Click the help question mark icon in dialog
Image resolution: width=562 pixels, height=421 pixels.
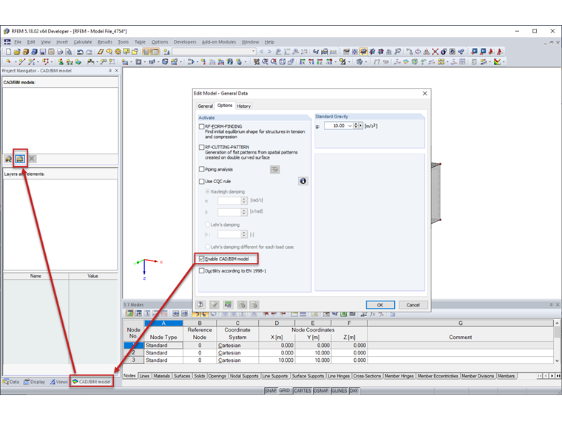(200, 304)
